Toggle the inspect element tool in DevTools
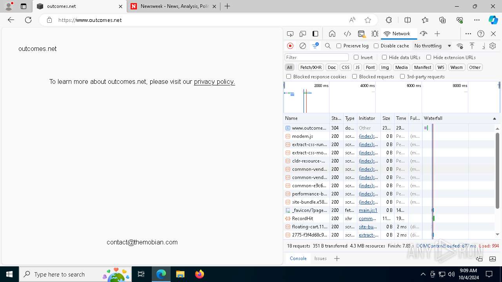Image resolution: width=502 pixels, height=282 pixels. 290,34
